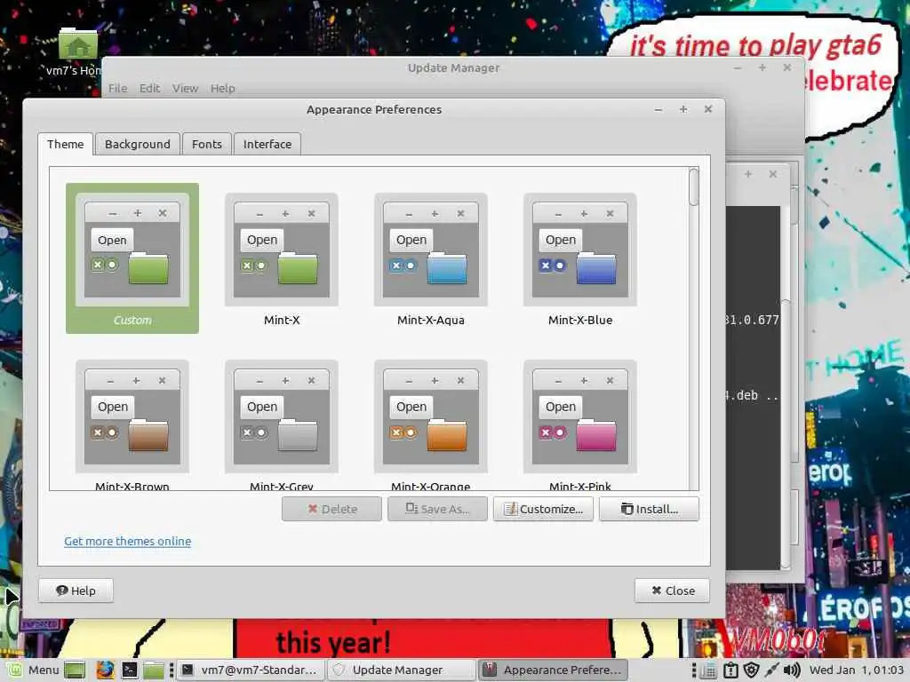Viewport: 910px width, 682px height.
Task: Click Appearance Preferences taskbar entry
Action: 553,670
